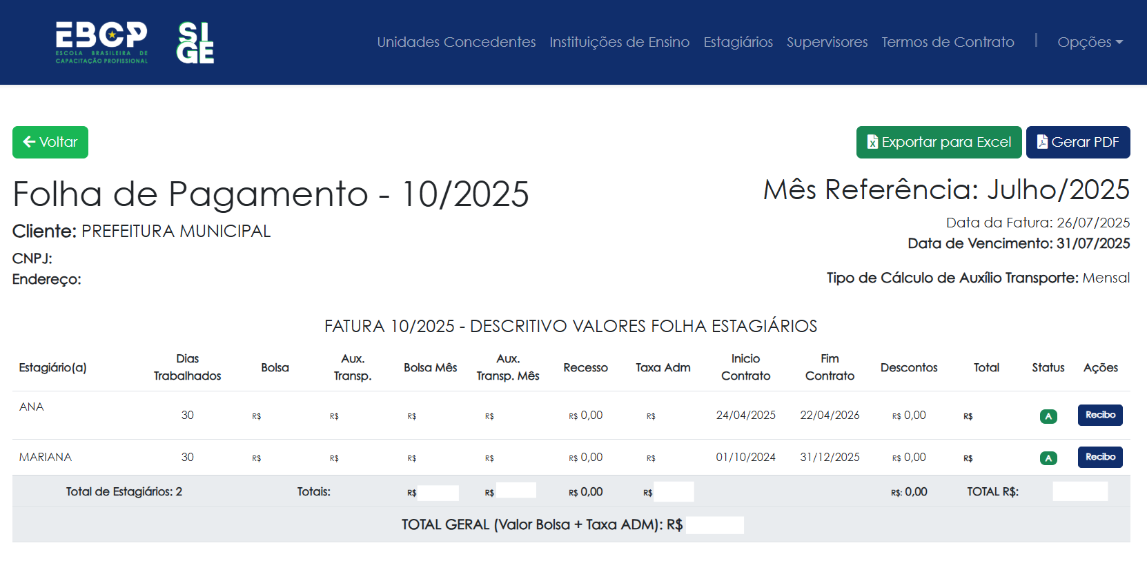Click the Descontos column header
The height and width of the screenshot is (563, 1147).
(909, 367)
